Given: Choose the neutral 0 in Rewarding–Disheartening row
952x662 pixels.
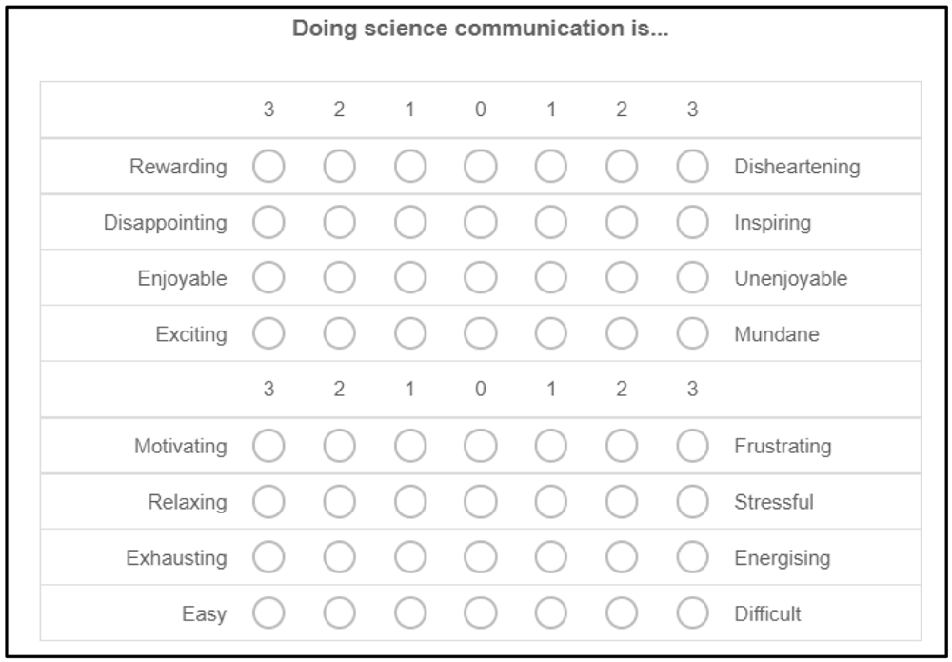Looking at the screenshot, I should (480, 167).
